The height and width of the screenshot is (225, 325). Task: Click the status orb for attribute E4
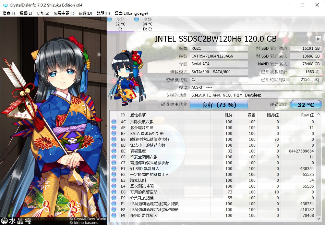point(114,186)
